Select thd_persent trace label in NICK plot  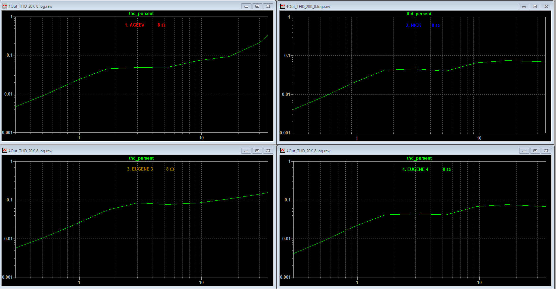pyautogui.click(x=419, y=14)
